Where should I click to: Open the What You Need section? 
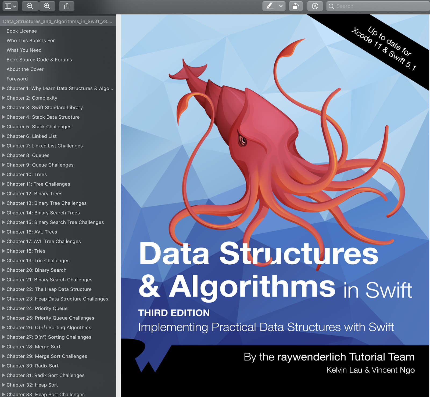(24, 50)
